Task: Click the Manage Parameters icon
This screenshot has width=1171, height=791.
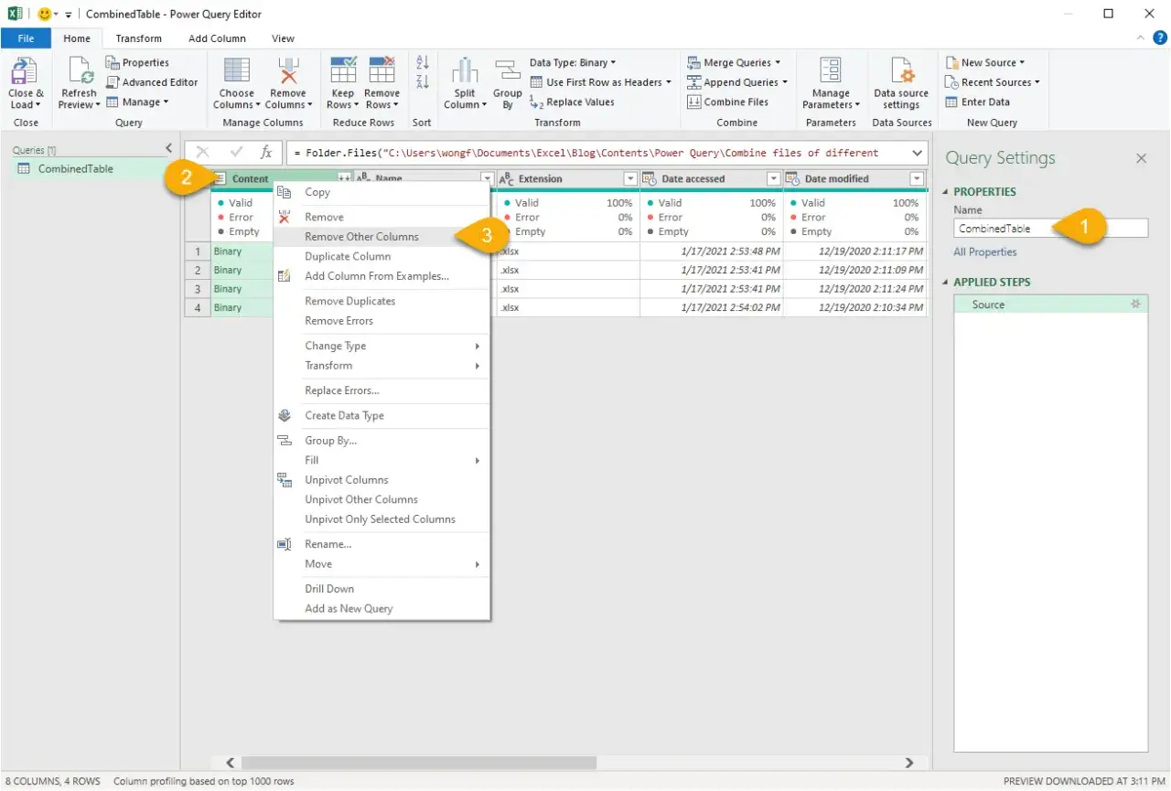Action: (831, 71)
